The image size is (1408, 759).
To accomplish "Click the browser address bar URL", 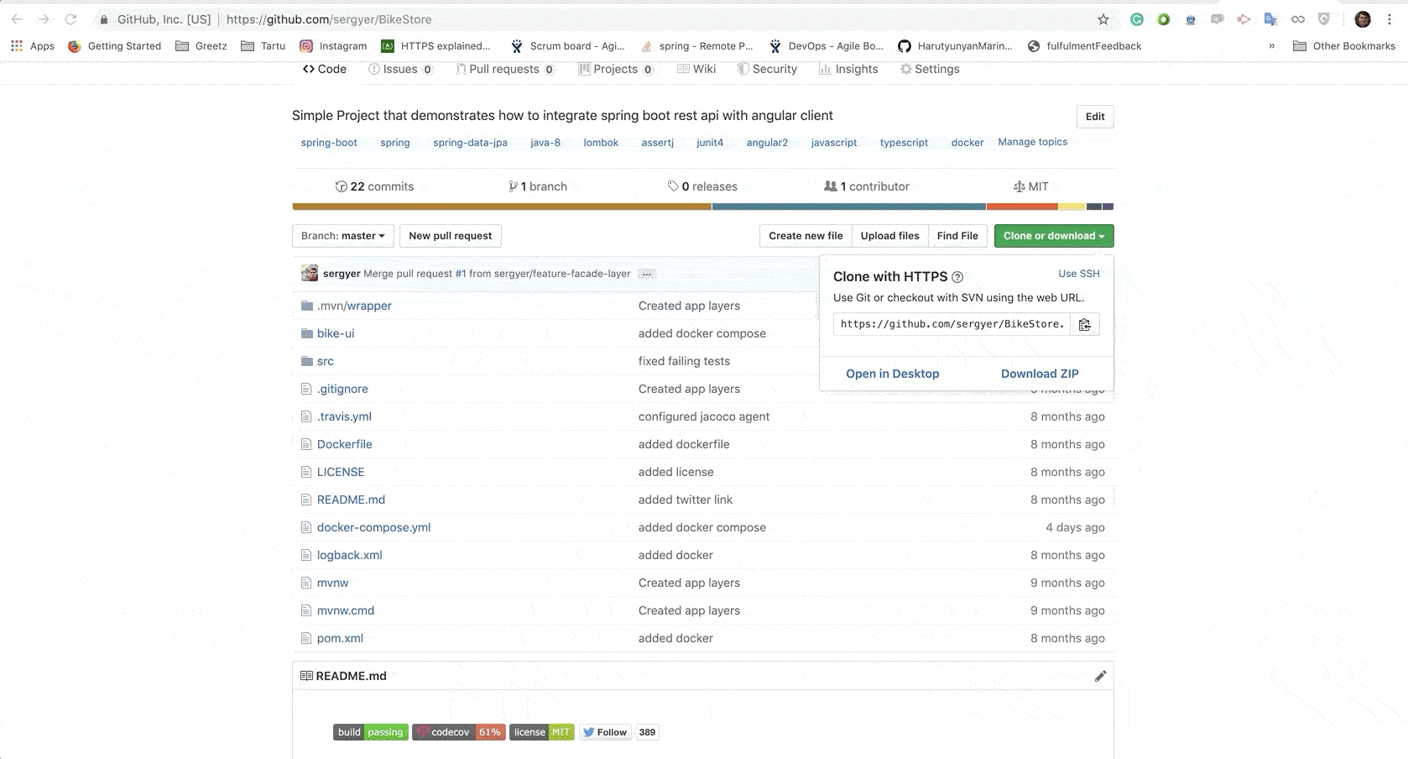I will [x=329, y=19].
